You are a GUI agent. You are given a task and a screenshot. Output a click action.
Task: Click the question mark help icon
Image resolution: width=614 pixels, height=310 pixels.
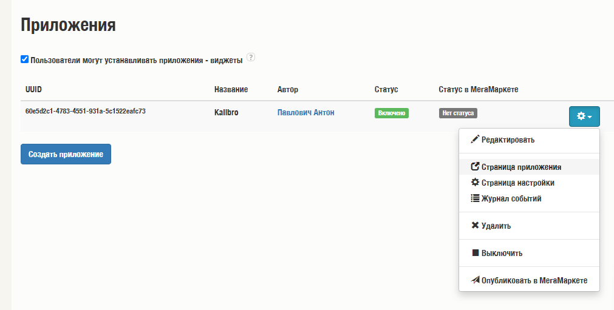(x=251, y=57)
